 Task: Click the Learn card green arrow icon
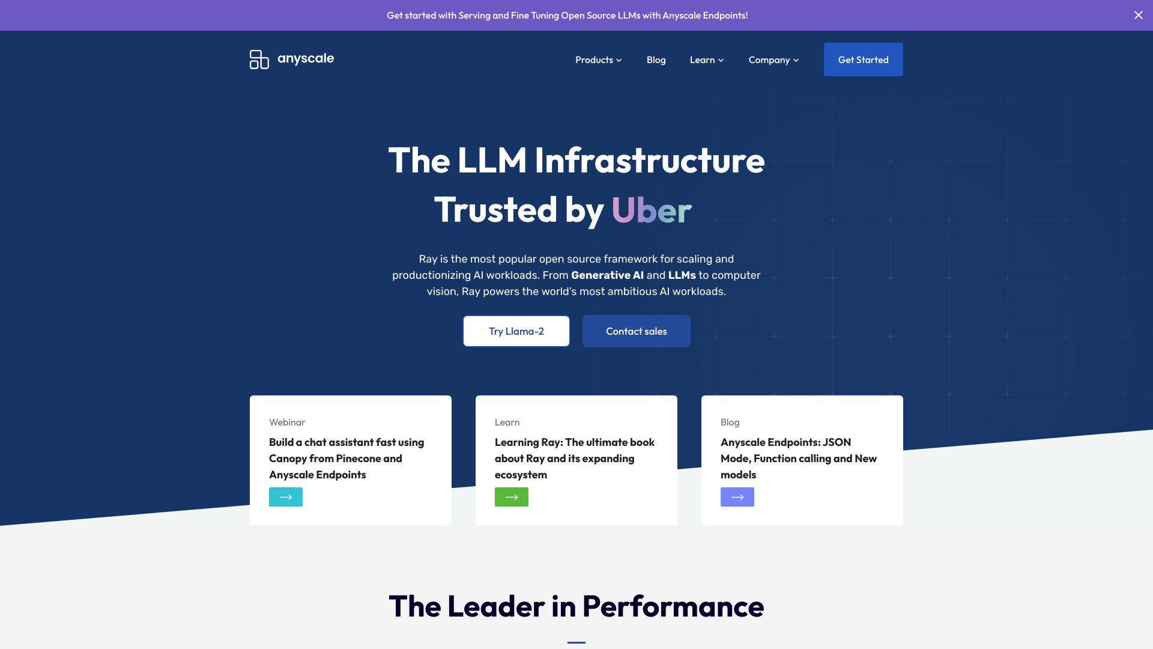511,497
